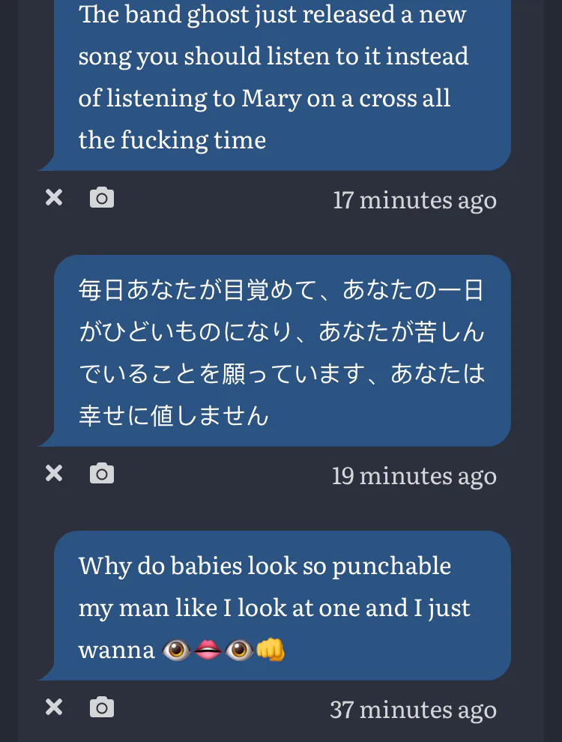562x742 pixels.
Task: Click the "37 minutes ago" timestamp
Action: pyautogui.click(x=413, y=709)
